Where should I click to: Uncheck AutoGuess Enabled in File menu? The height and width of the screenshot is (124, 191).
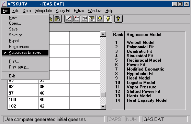point(25,52)
